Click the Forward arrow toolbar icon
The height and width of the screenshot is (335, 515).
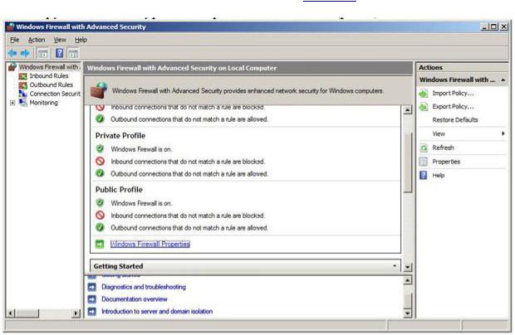click(25, 53)
